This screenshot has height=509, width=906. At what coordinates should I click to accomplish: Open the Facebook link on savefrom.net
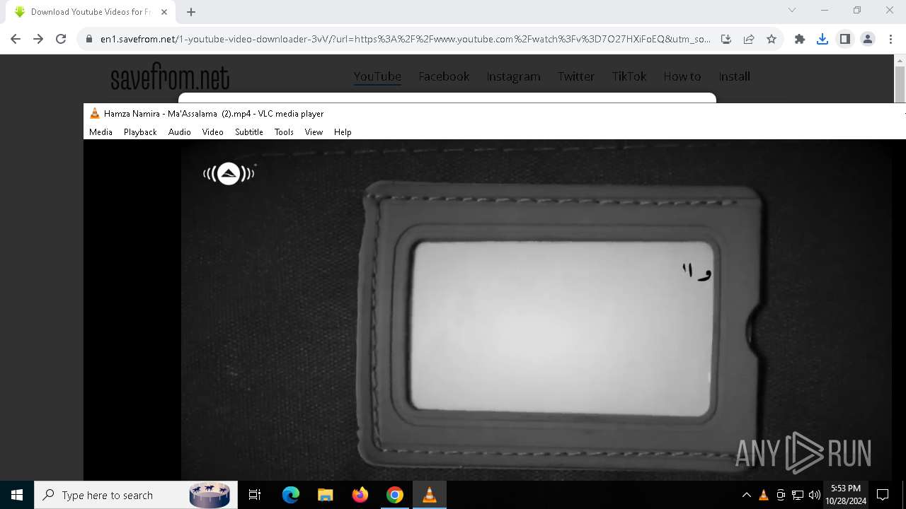[444, 76]
